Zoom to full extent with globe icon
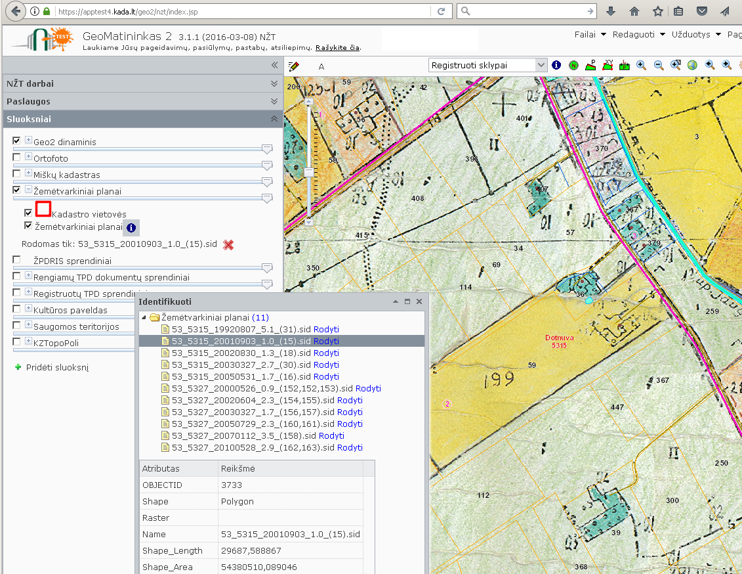742x574 pixels. 692,66
